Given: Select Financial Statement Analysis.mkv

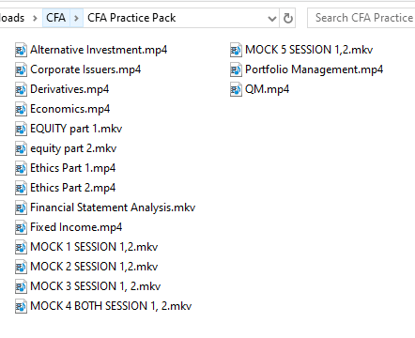Looking at the screenshot, I should pos(105,207).
